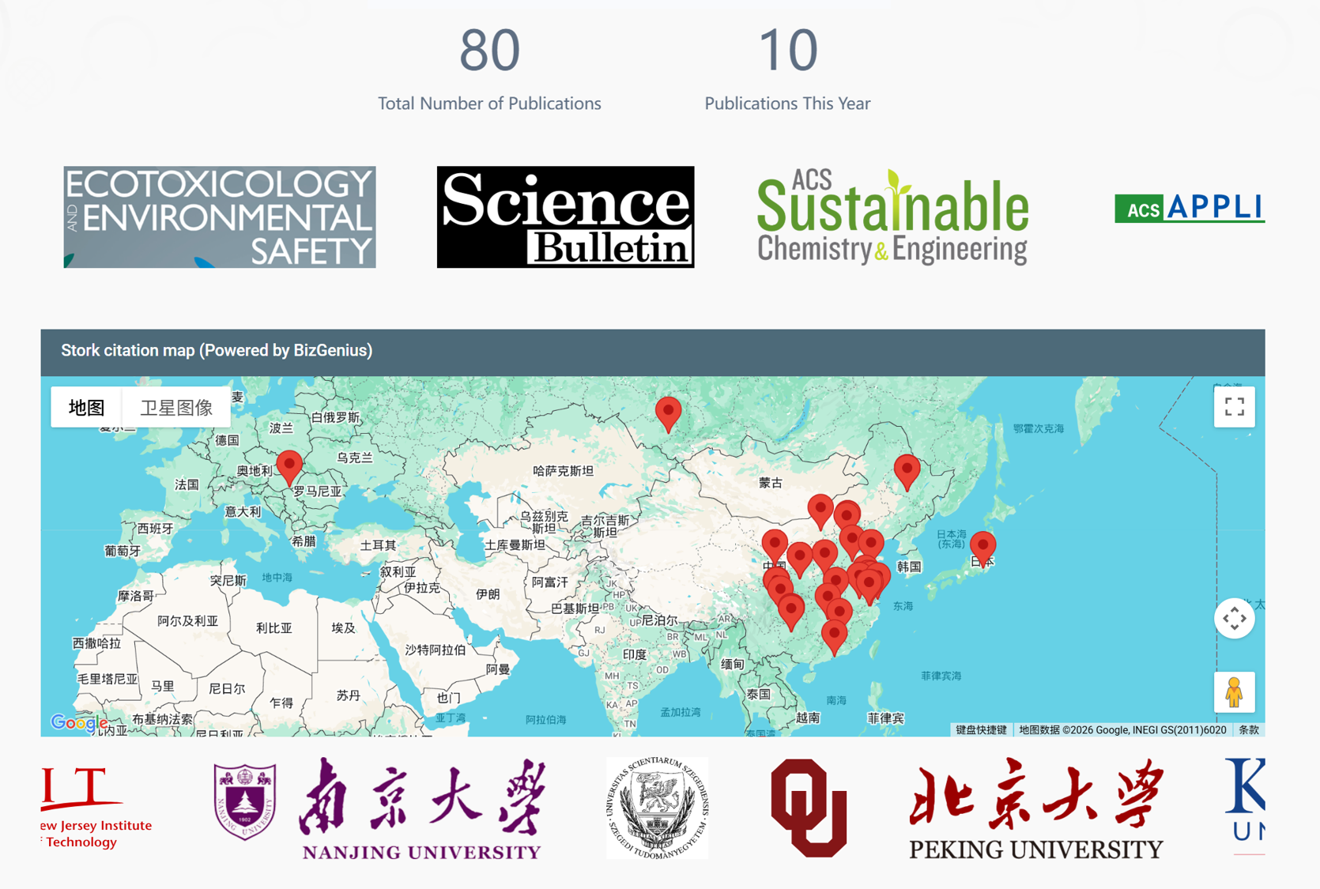Open the 条款 terms link
This screenshot has width=1320, height=889.
click(1248, 729)
